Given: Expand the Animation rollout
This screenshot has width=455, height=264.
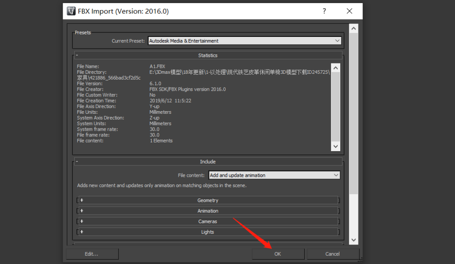Looking at the screenshot, I should 208,211.
